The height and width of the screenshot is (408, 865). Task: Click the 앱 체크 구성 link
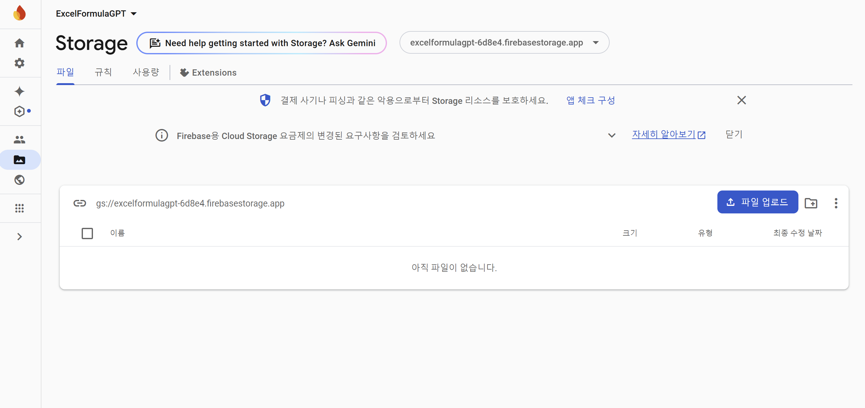click(591, 100)
